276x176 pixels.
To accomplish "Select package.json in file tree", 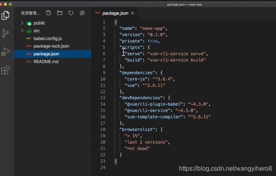I will 53,54.
